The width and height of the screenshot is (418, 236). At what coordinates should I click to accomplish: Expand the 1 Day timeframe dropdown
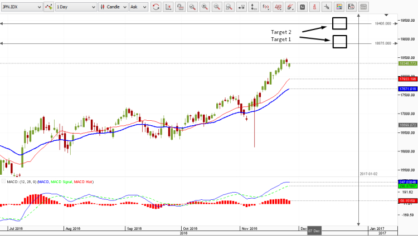click(75, 7)
